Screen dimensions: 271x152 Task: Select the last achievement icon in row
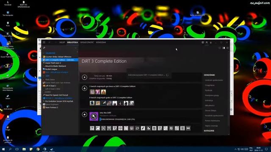tap(188, 128)
